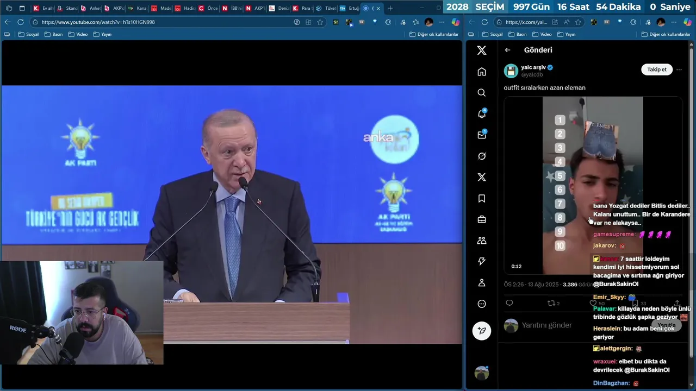Go back in YouTube browser window

click(x=7, y=22)
